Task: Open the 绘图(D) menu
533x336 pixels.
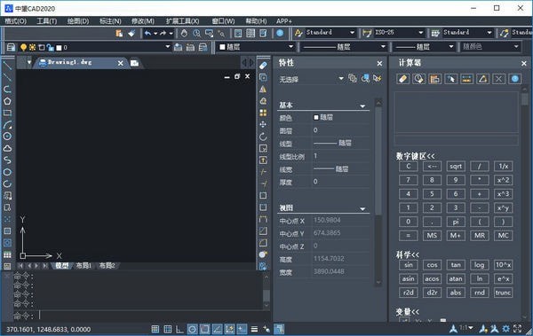Action: click(x=78, y=21)
